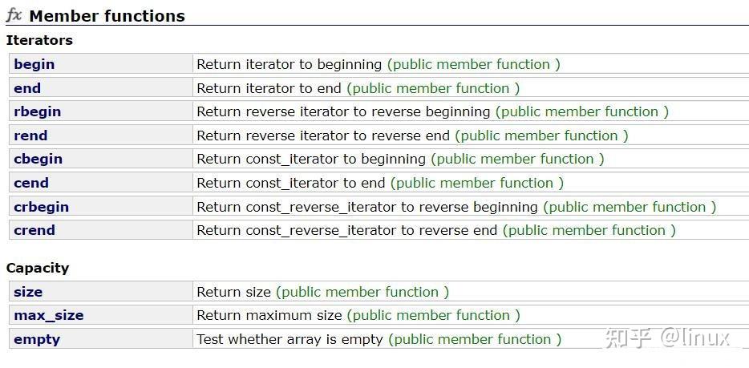Viewport: 749px width, 368px height.
Task: Open the begin function link
Action: [34, 64]
